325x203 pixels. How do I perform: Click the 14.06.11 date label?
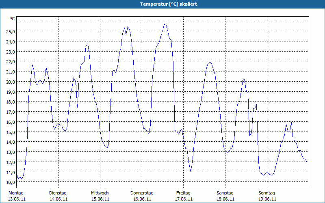point(58,199)
